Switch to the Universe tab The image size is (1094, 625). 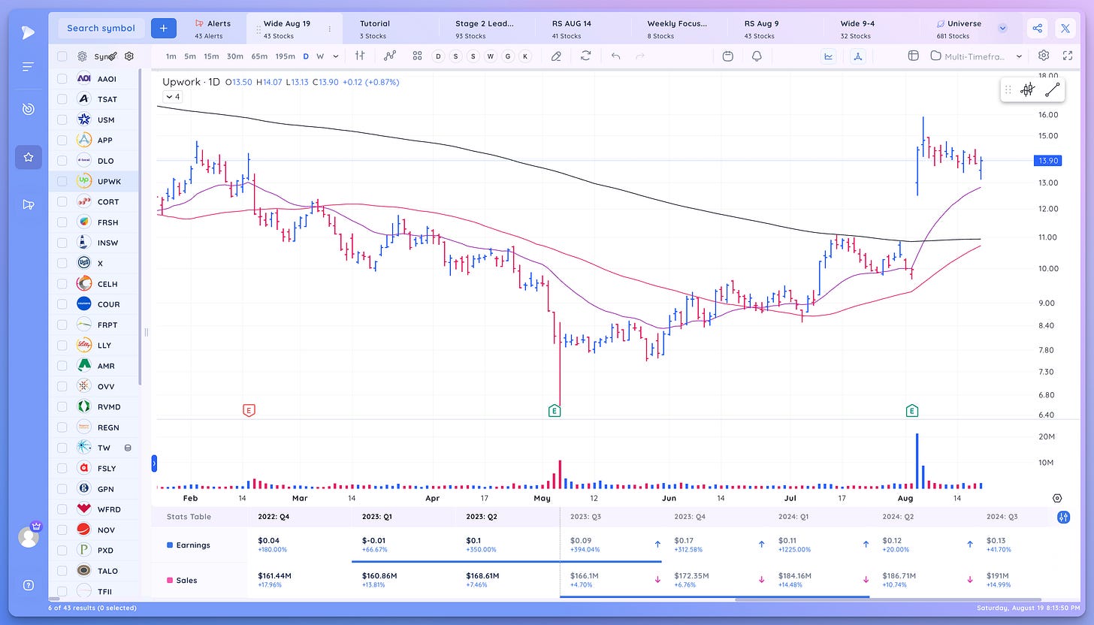959,29
